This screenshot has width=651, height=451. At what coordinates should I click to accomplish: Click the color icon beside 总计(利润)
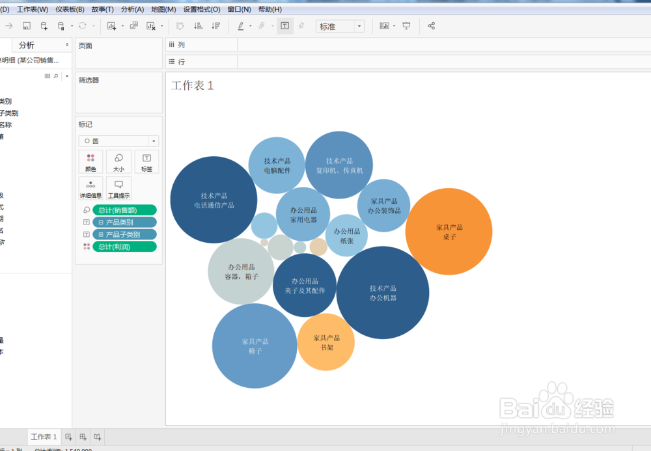(87, 247)
